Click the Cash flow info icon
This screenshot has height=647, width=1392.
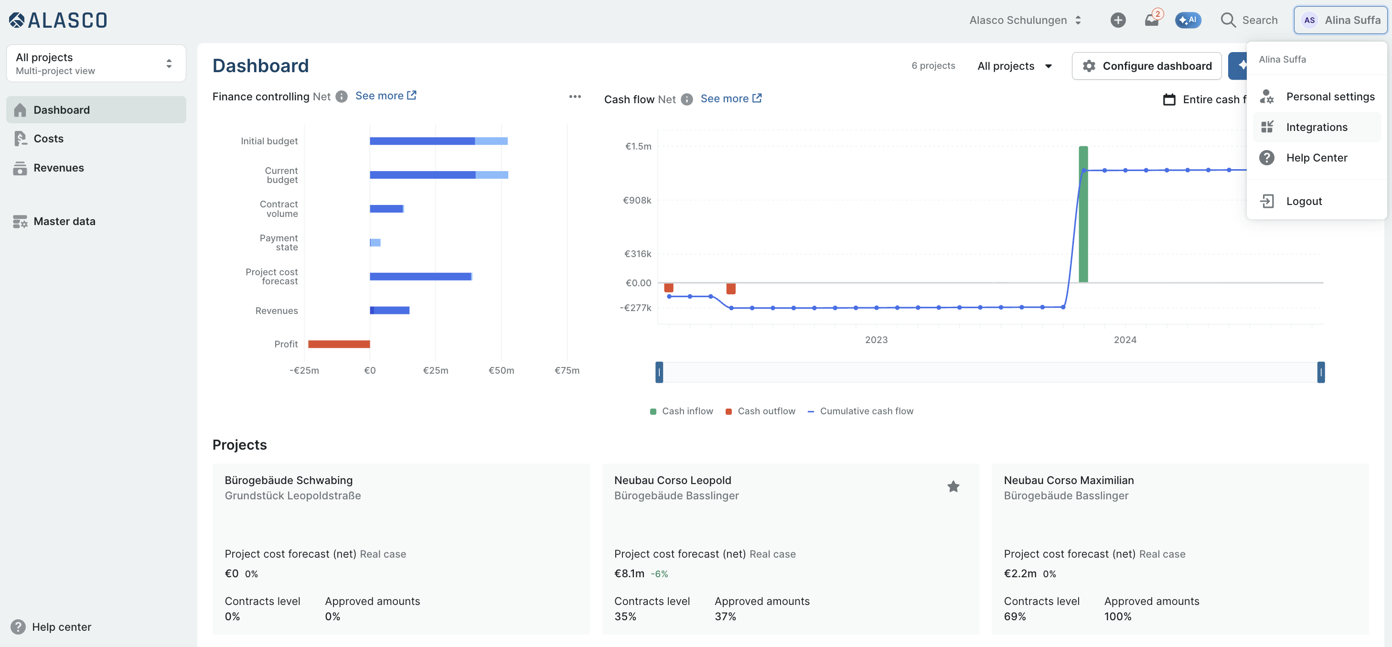pos(687,99)
